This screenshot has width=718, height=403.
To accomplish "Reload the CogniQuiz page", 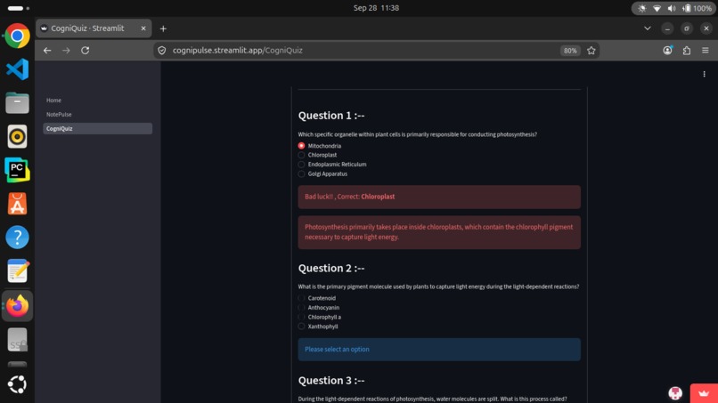I will pyautogui.click(x=86, y=51).
